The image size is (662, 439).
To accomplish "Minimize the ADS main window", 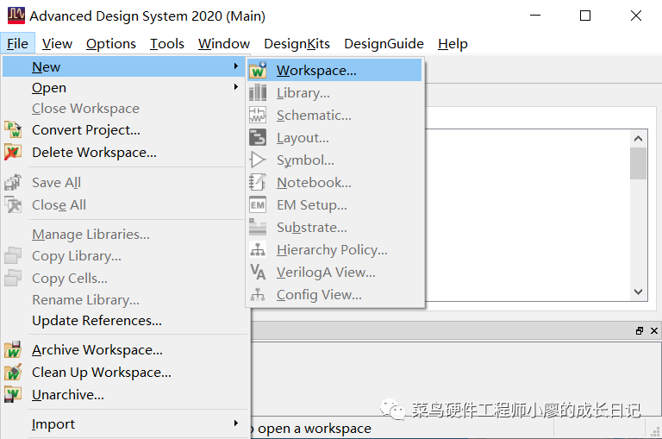I will [535, 16].
